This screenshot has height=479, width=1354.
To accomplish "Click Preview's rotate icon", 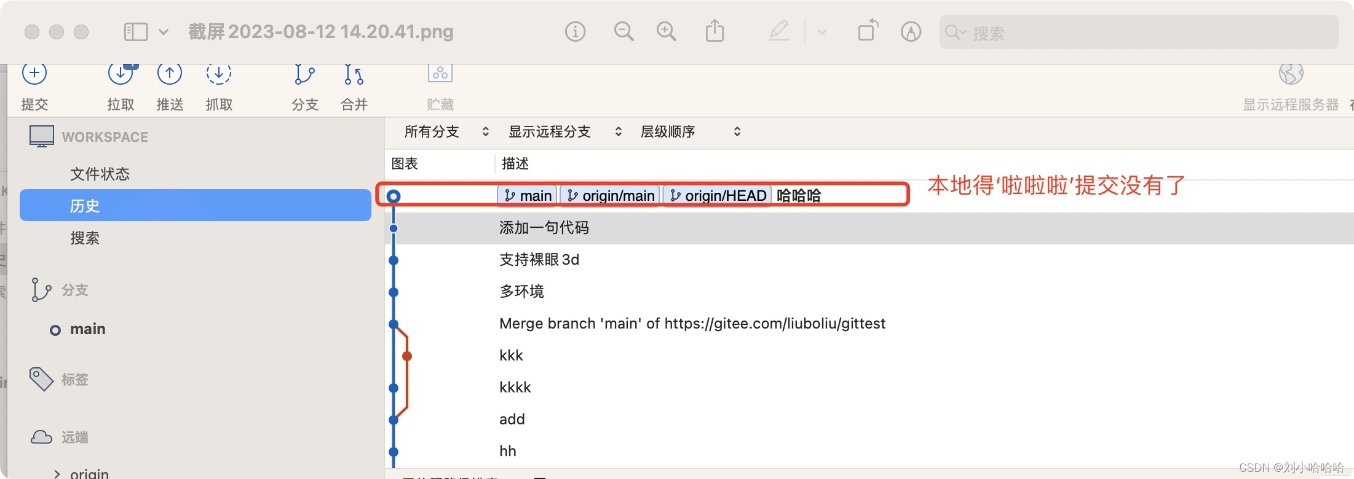I will coord(868,30).
